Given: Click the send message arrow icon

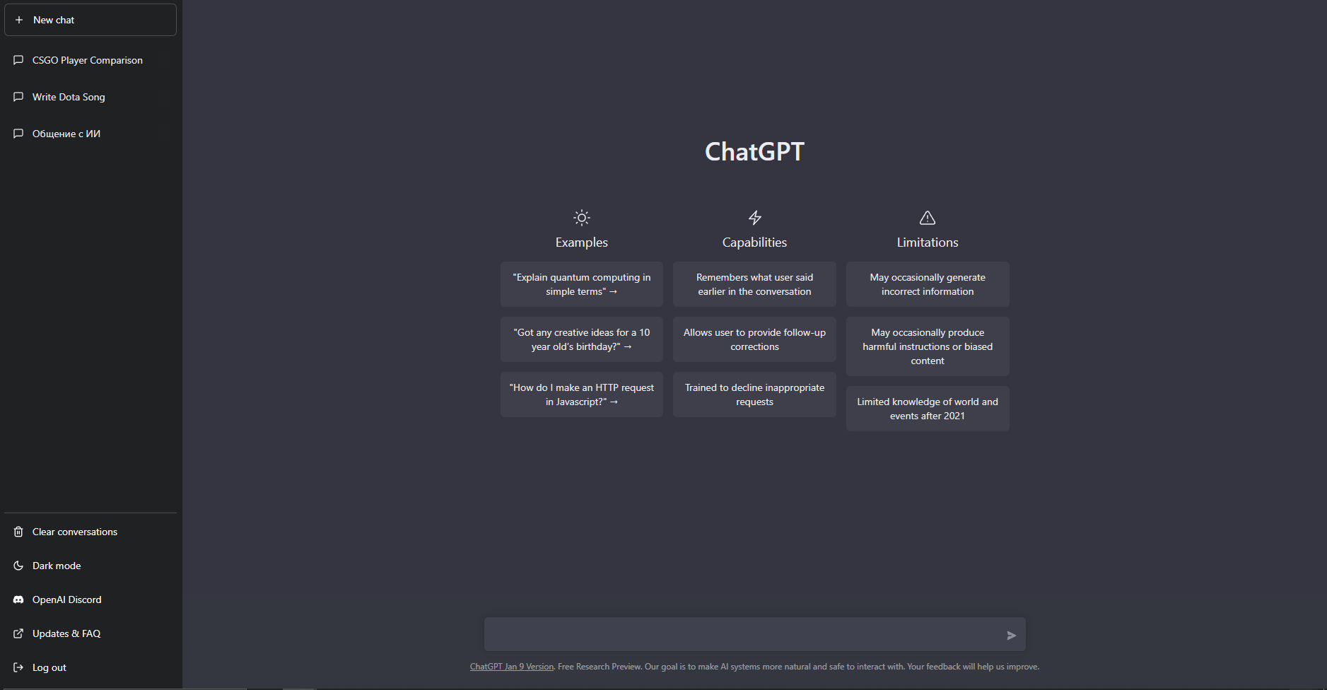Looking at the screenshot, I should click(1011, 636).
